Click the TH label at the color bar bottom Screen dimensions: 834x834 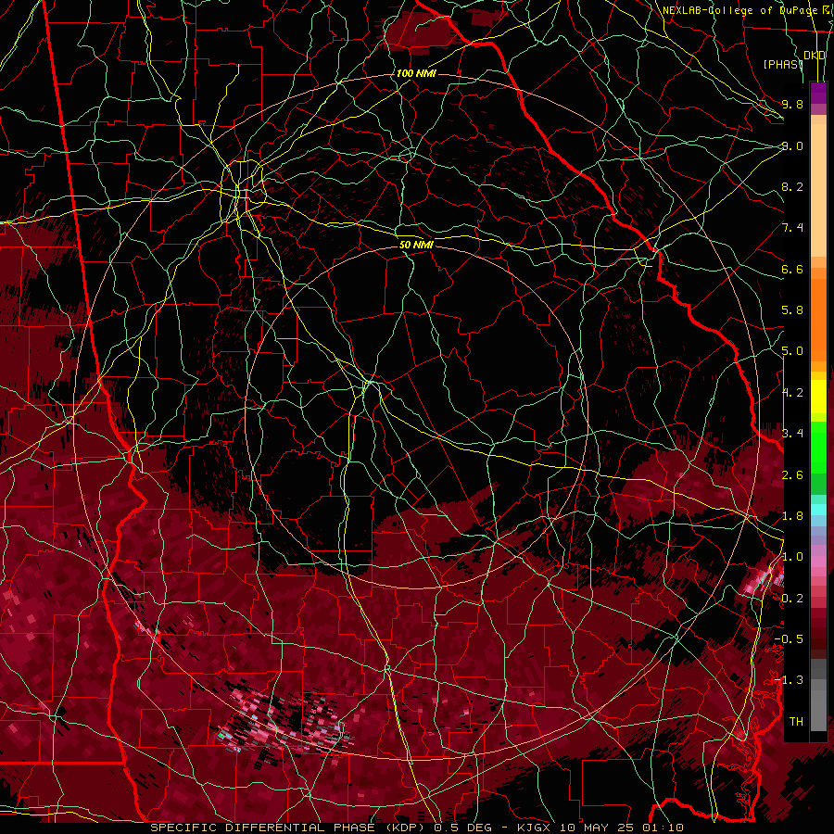click(x=796, y=721)
